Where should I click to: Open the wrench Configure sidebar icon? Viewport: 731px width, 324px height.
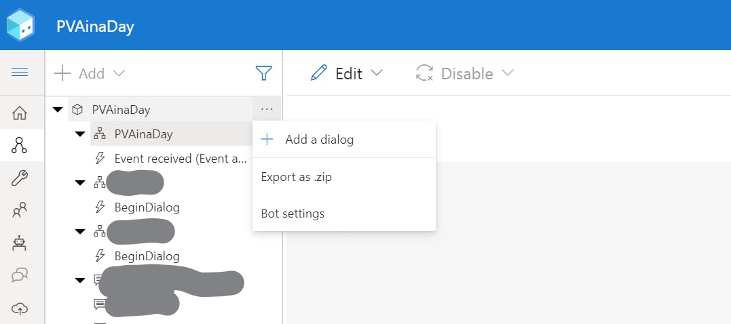click(x=20, y=178)
